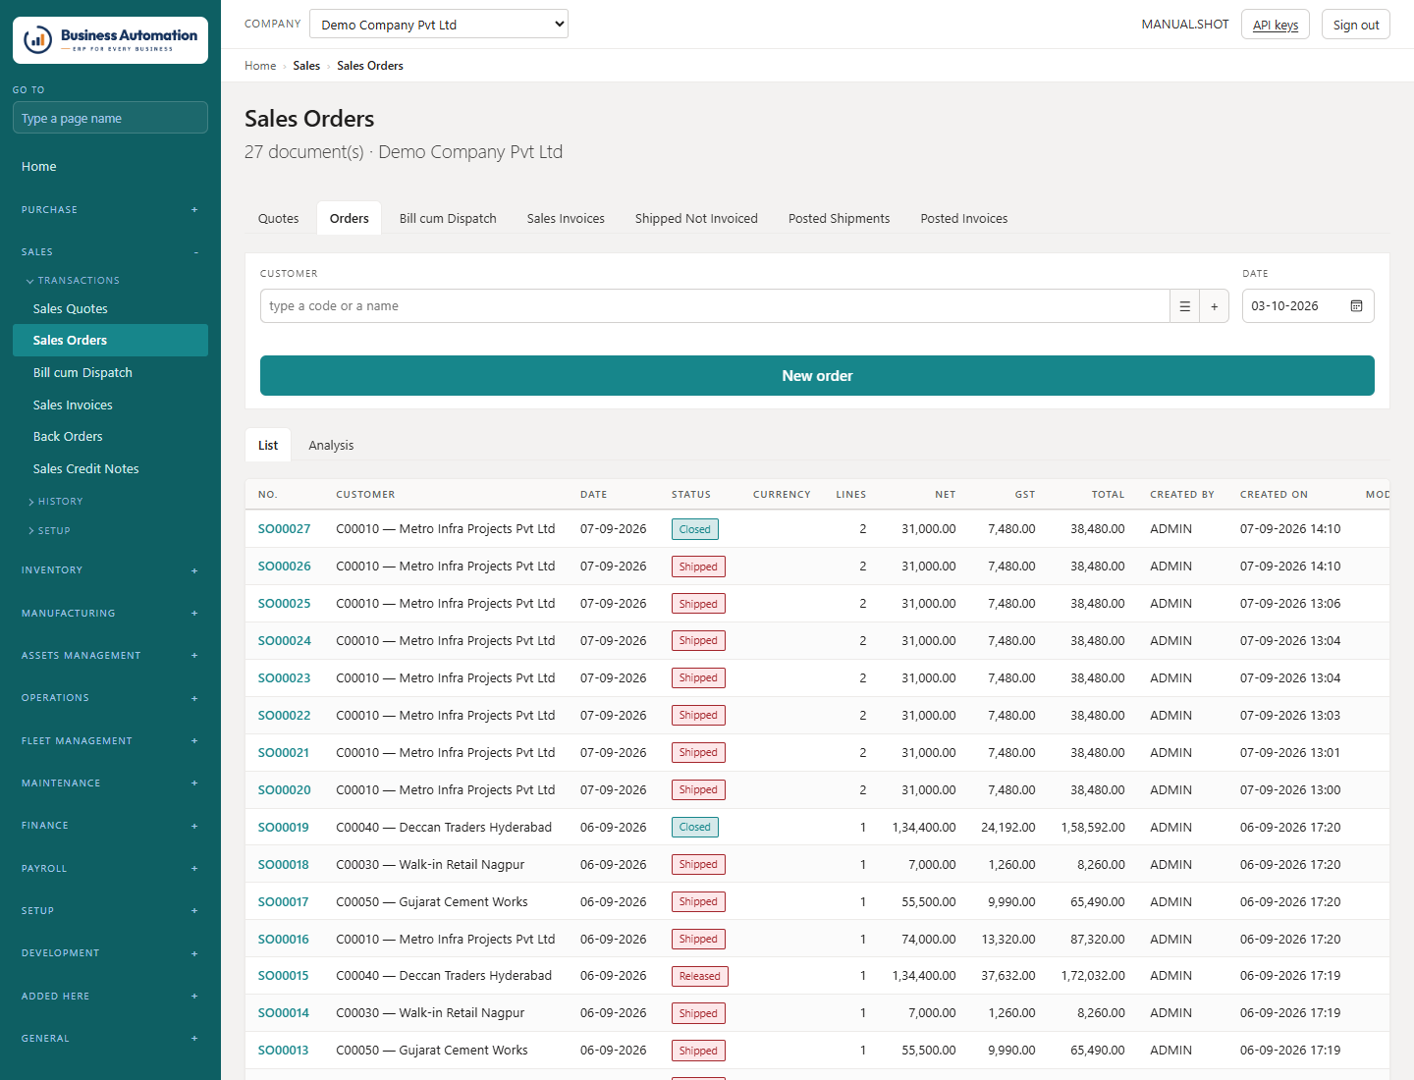1414x1080 pixels.
Task: Open customer lookup list icon
Action: 1184,306
